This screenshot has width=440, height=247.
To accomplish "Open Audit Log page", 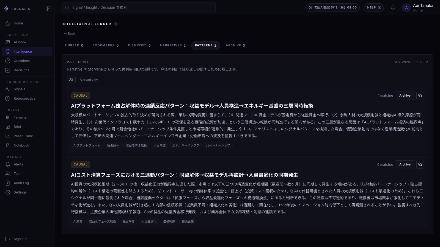I will (27, 183).
